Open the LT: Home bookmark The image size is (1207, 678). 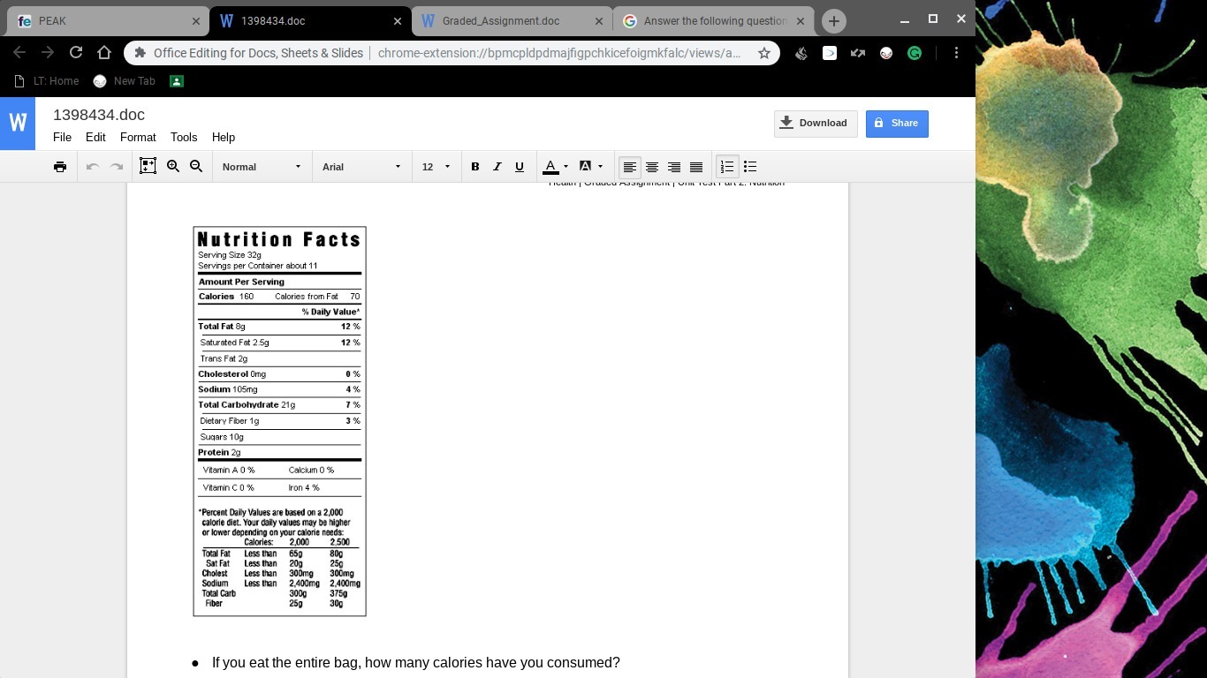pos(48,81)
